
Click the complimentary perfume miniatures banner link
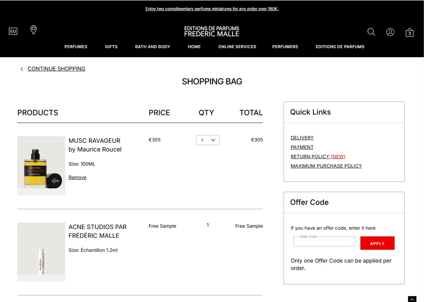click(212, 9)
